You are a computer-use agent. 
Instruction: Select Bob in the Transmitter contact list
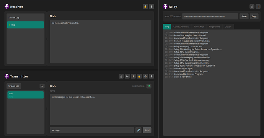click(x=25, y=95)
